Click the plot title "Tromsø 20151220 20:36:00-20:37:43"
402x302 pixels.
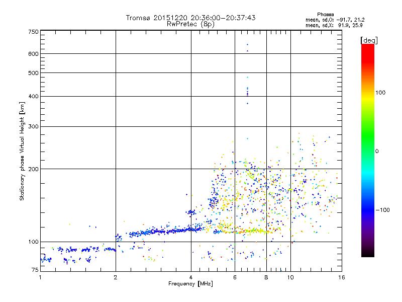(190, 18)
